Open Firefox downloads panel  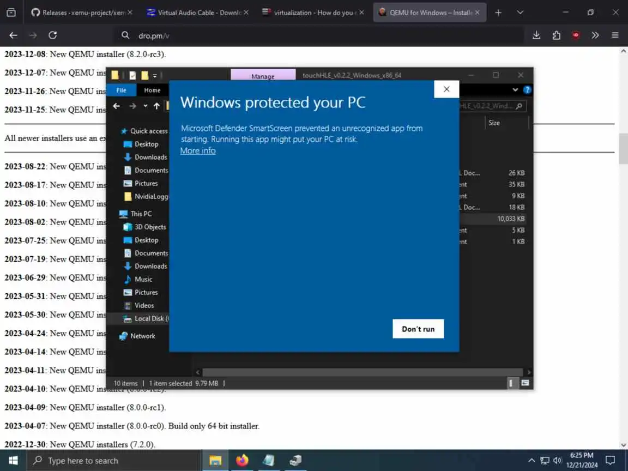(536, 35)
